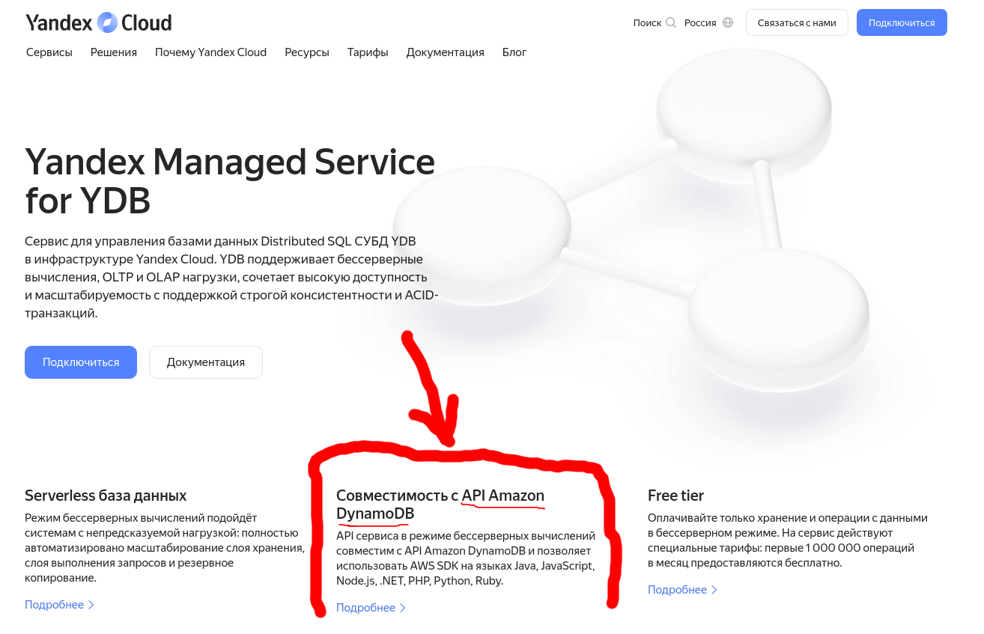Click the YDB service description paragraph

pos(231,277)
